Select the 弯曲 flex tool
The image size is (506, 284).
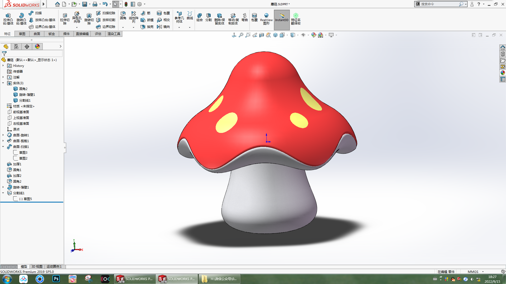(x=245, y=17)
